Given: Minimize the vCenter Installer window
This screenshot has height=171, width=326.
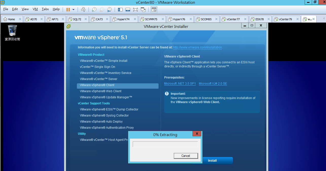Looking at the screenshot, I should click(245, 26).
